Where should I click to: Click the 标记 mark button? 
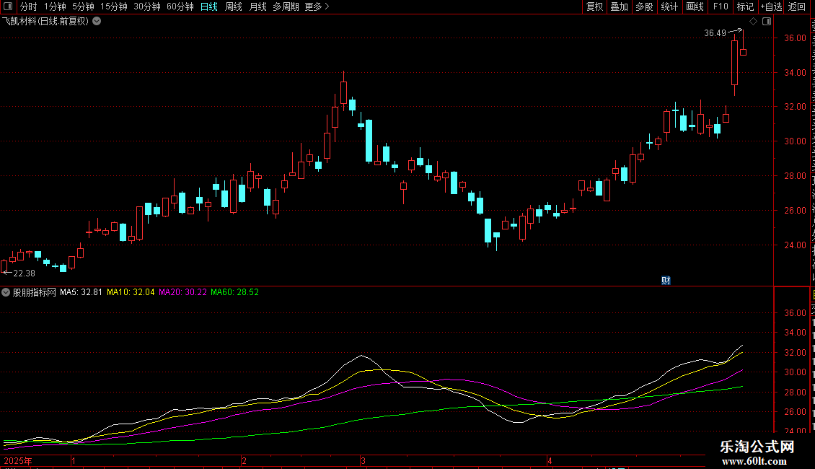745,6
